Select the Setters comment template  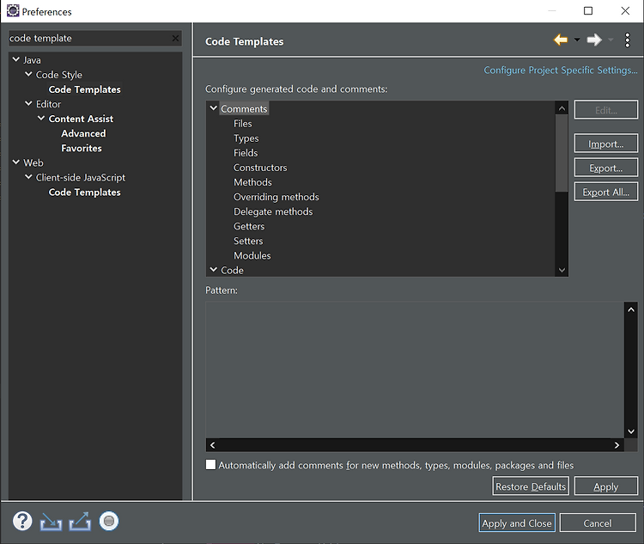click(x=248, y=241)
